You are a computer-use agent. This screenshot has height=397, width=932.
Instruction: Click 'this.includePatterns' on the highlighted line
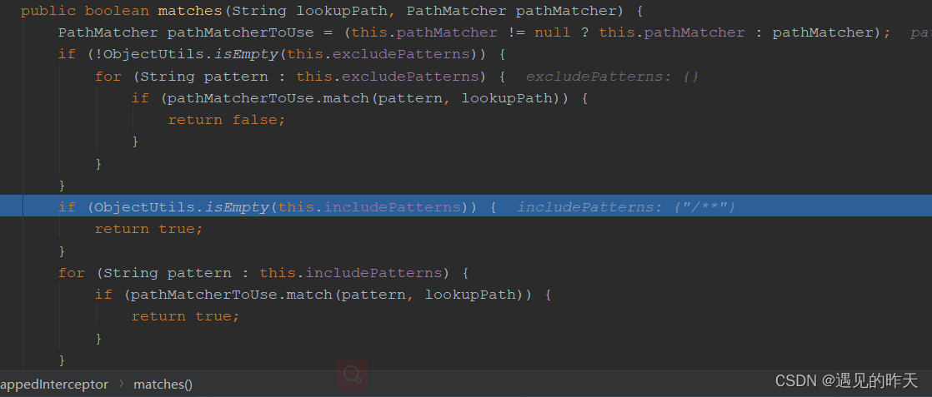pos(369,207)
